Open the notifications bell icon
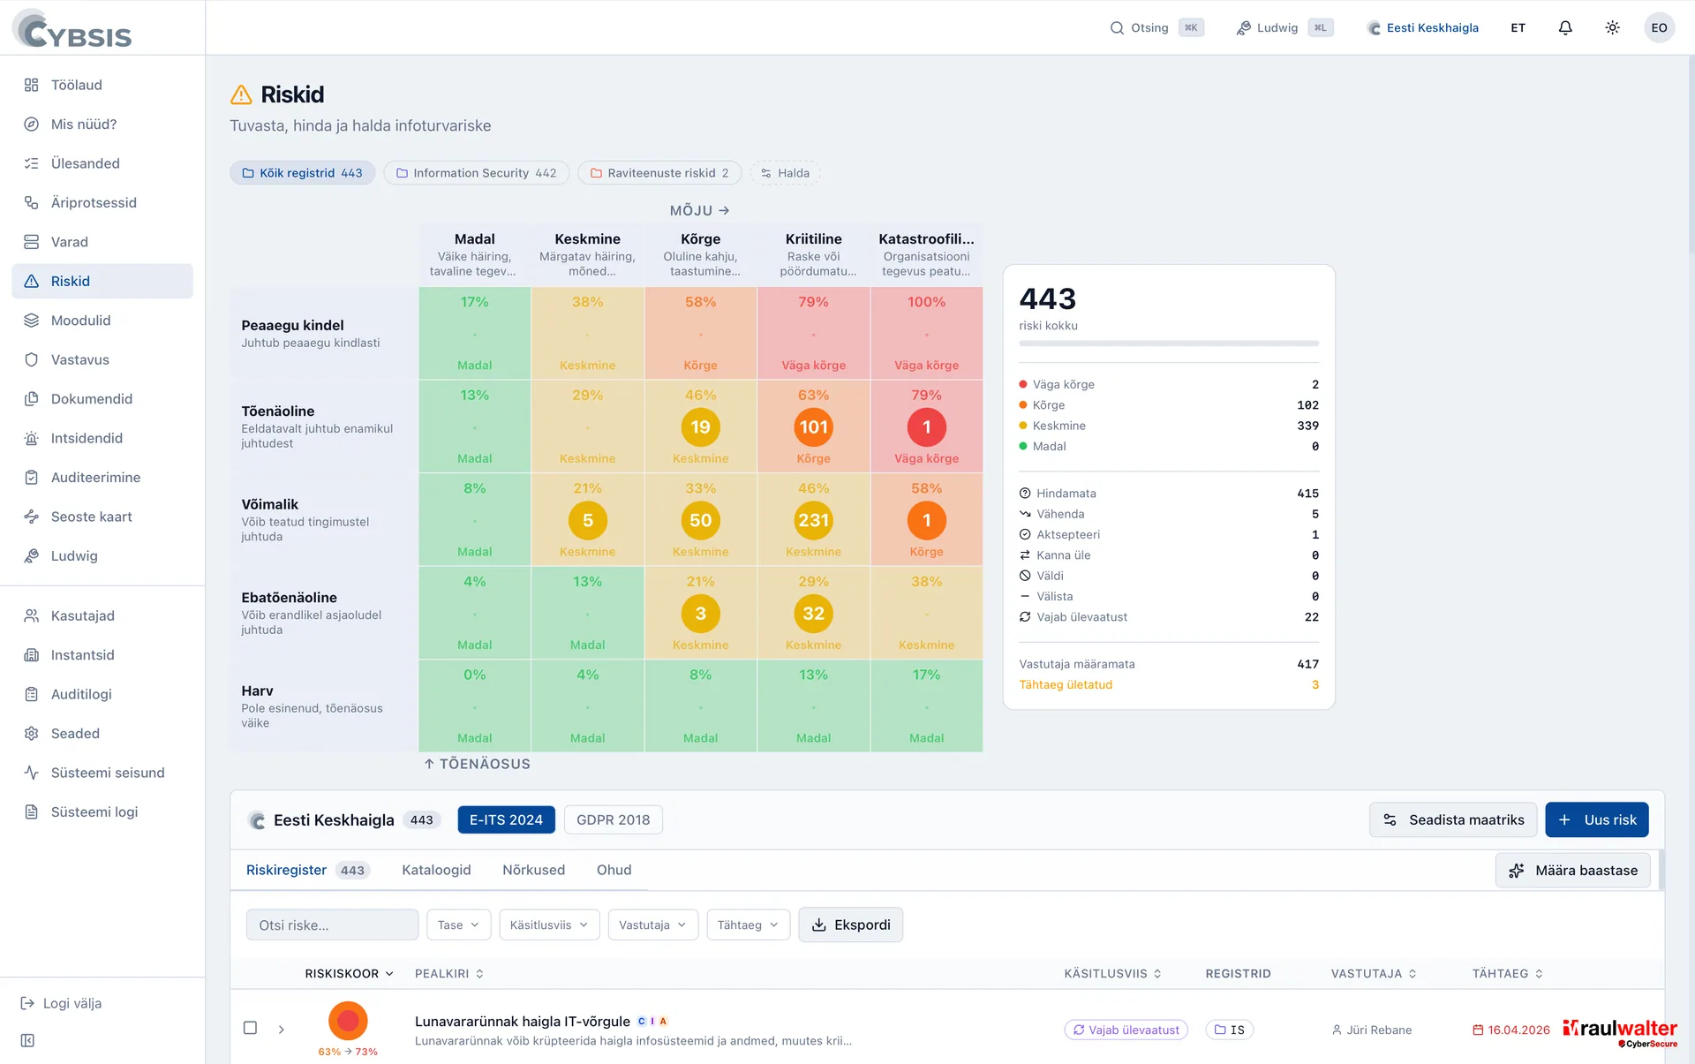Image resolution: width=1695 pixels, height=1064 pixels. point(1565,27)
